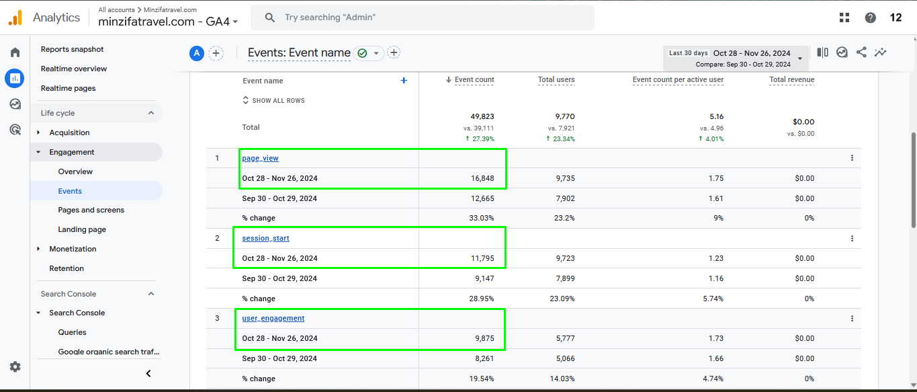Click the Google apps grid icon

pos(844,17)
